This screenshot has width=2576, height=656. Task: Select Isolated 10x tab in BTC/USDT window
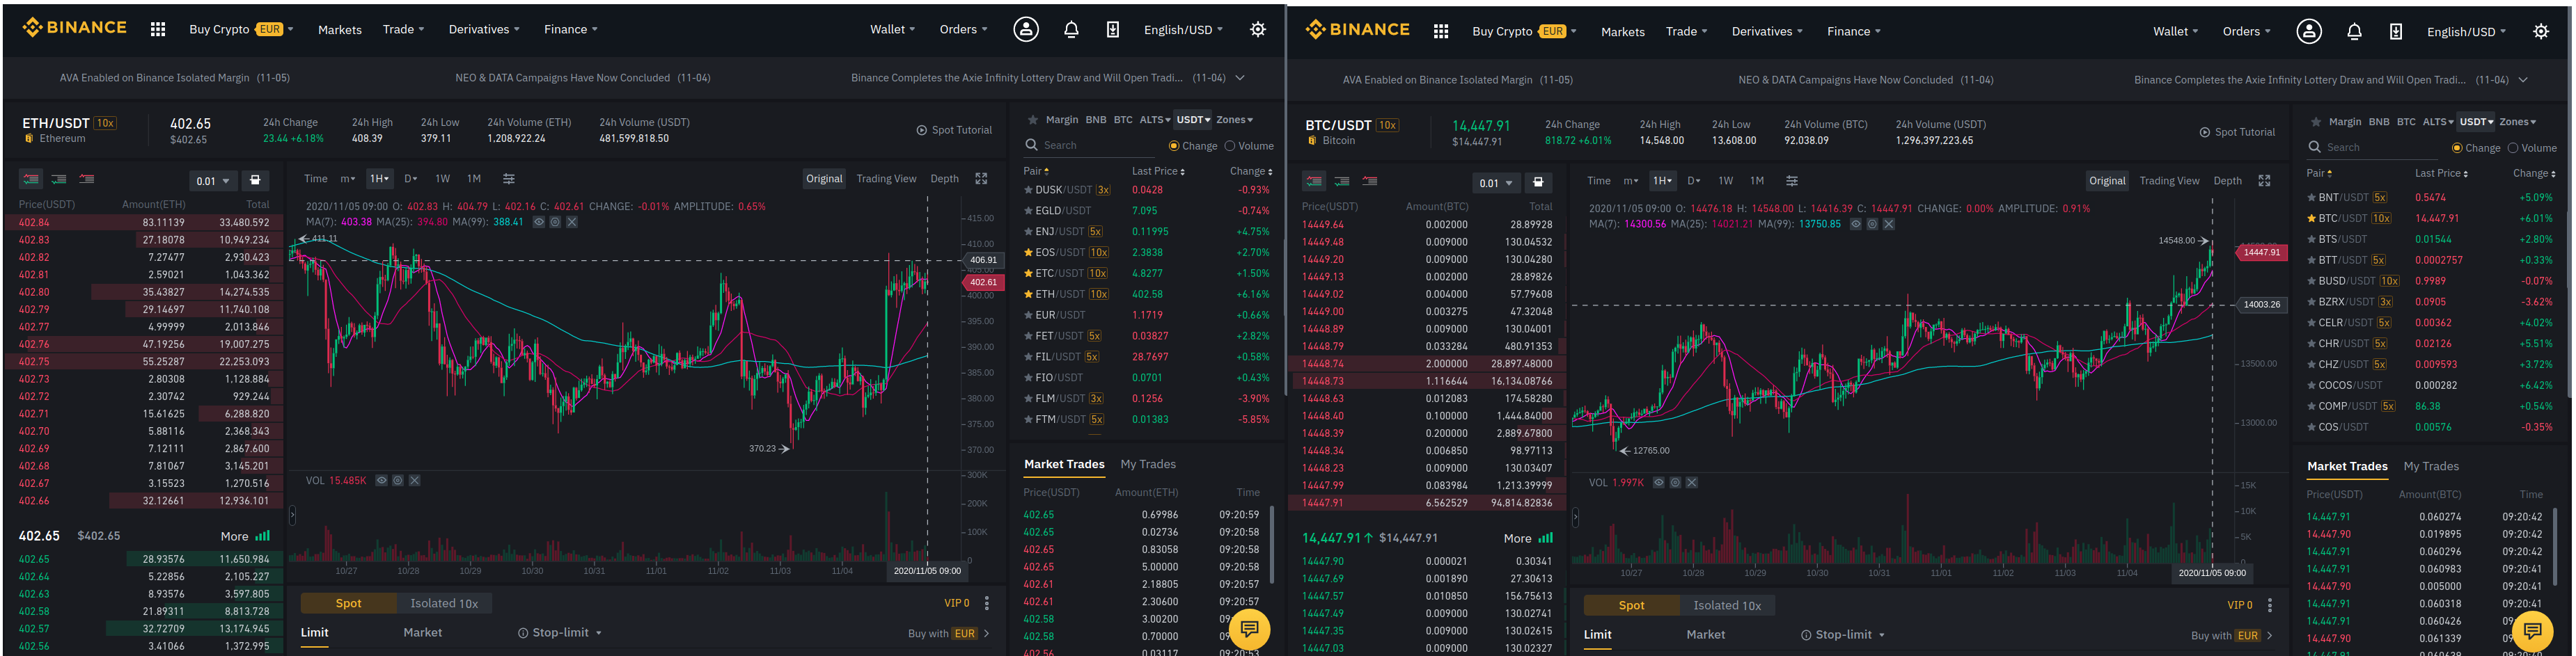(x=1727, y=605)
